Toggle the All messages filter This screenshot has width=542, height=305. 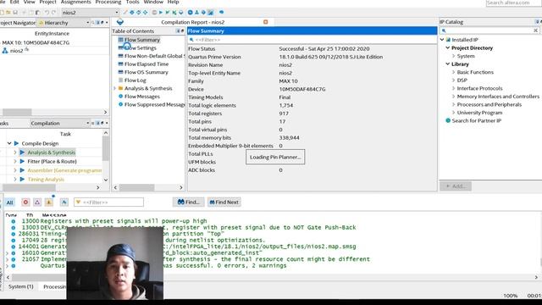9,202
